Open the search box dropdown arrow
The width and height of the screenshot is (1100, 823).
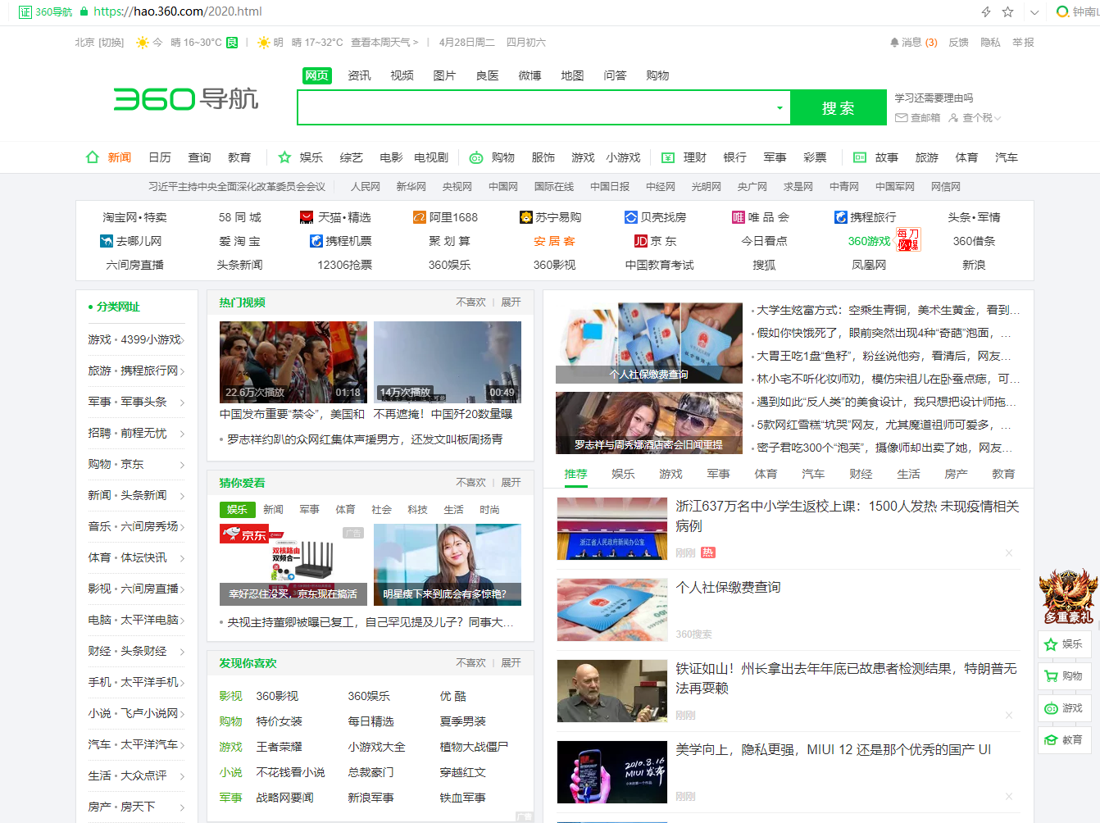pyautogui.click(x=779, y=107)
